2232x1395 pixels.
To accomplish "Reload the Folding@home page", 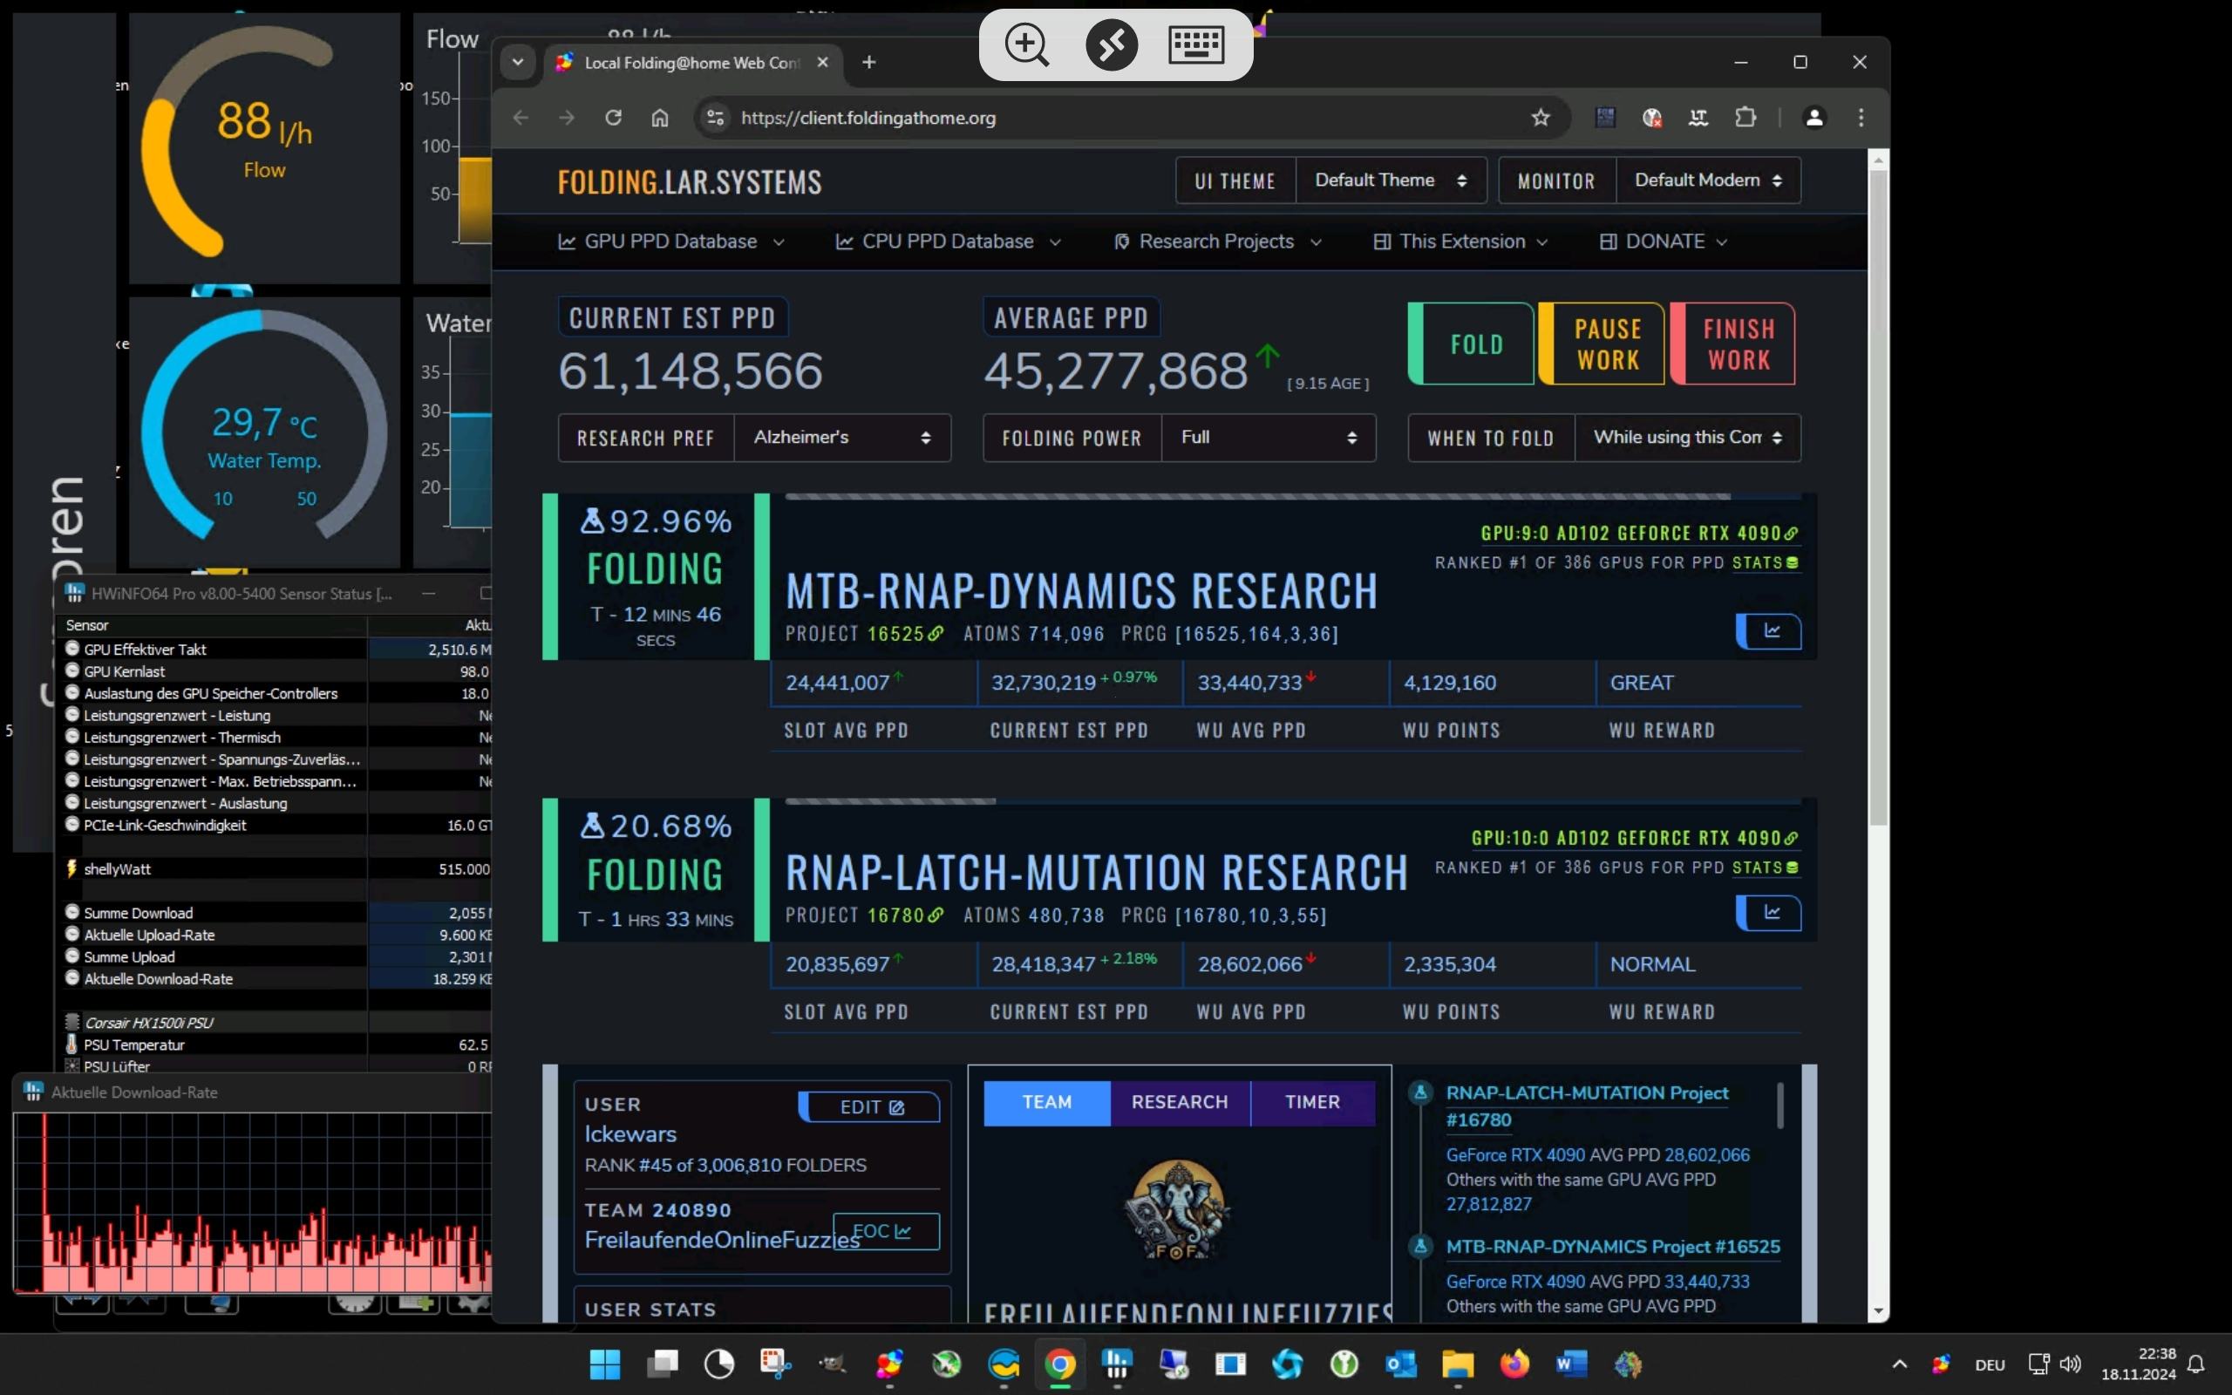I will pos(613,117).
